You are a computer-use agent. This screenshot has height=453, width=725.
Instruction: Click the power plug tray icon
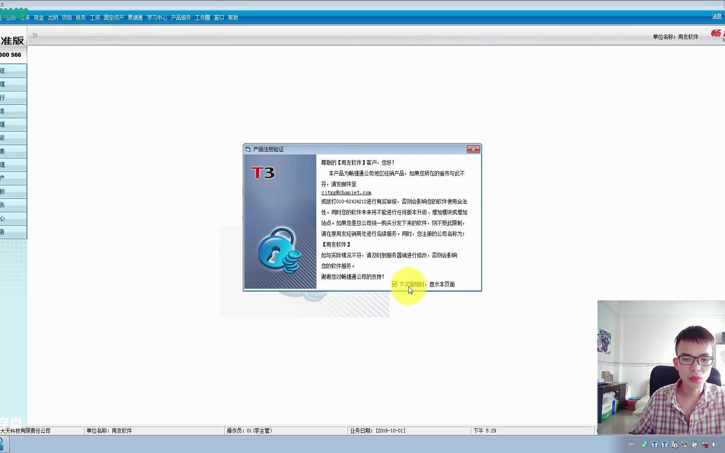(695, 445)
